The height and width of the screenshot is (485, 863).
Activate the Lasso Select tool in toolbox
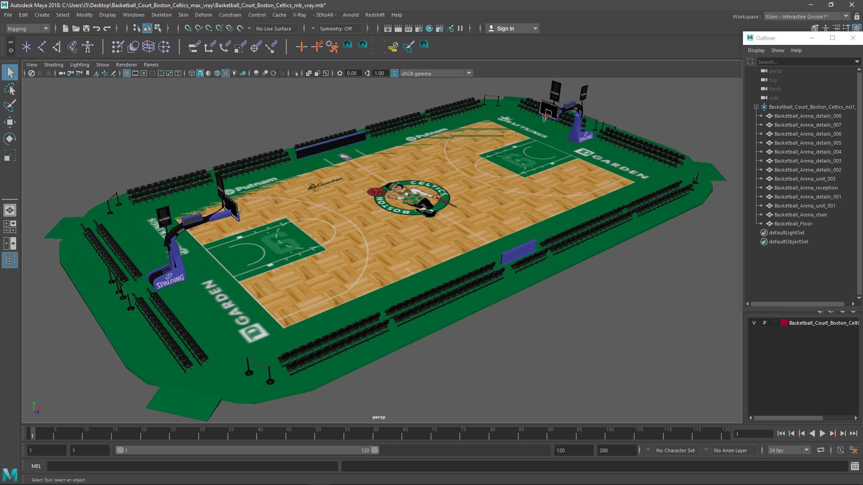(10, 89)
